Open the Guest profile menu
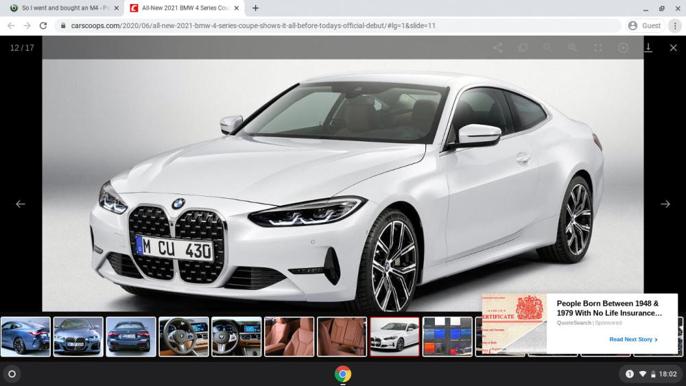Image resolution: width=686 pixels, height=386 pixels. 646,26
